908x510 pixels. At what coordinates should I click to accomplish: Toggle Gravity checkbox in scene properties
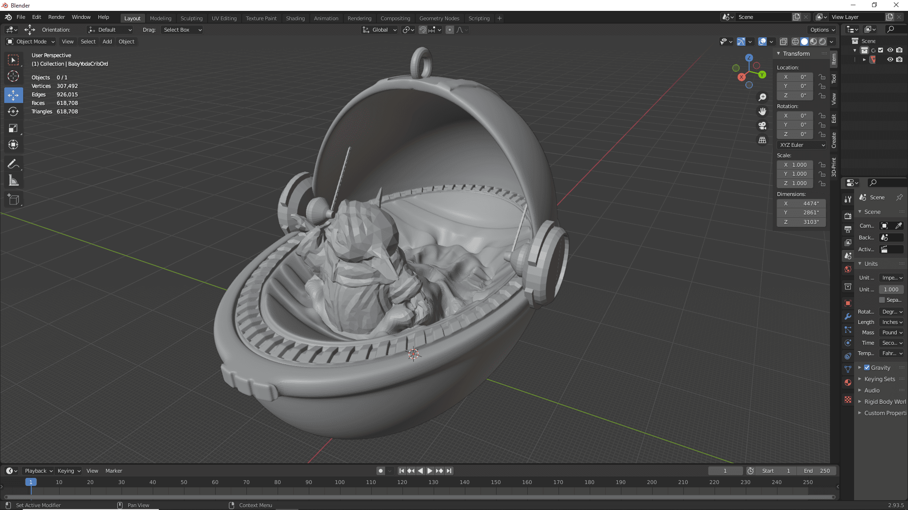pyautogui.click(x=867, y=367)
